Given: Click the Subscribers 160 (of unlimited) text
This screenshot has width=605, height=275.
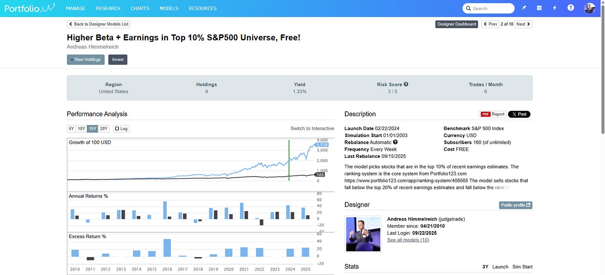Looking at the screenshot, I should click(x=477, y=142).
